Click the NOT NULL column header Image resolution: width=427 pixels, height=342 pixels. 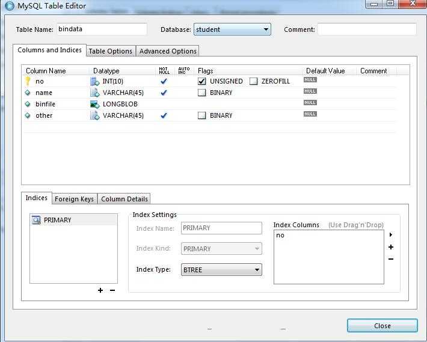pos(164,71)
